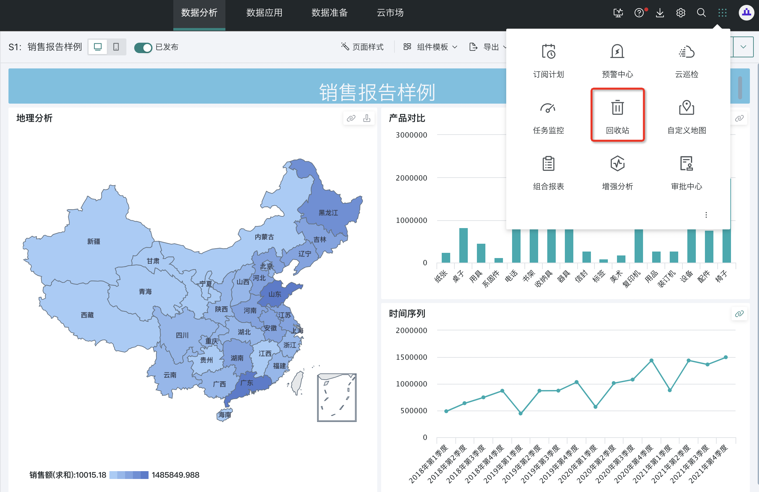
Task: Click the 青海 region on the map
Action: 145,292
